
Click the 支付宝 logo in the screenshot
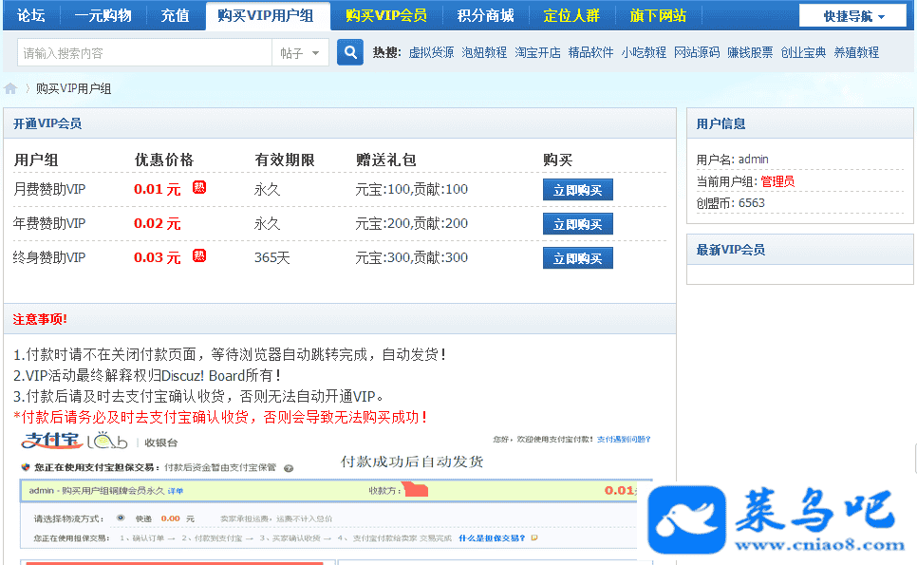point(52,441)
